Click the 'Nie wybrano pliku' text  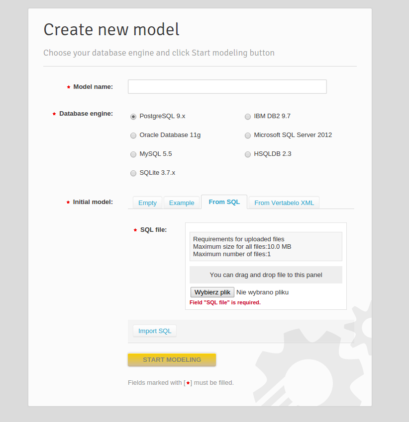[263, 292]
